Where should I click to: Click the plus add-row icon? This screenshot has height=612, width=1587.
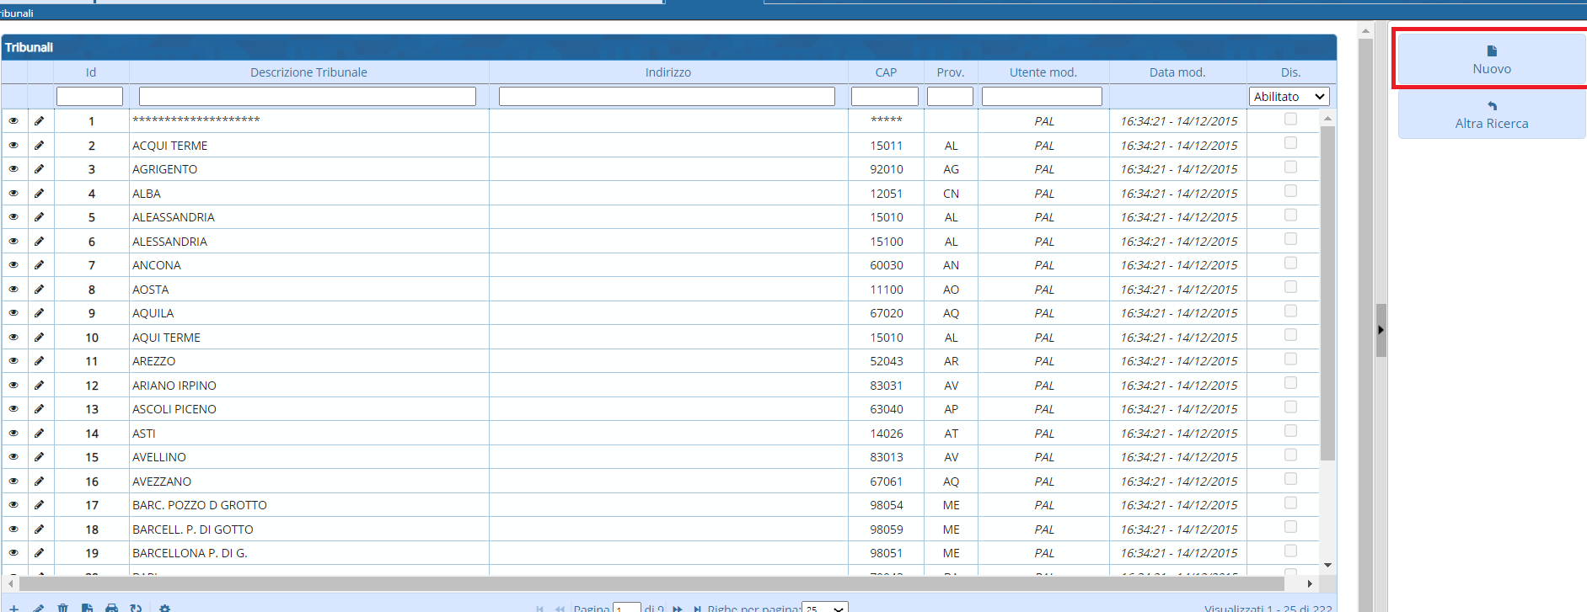coord(14,608)
